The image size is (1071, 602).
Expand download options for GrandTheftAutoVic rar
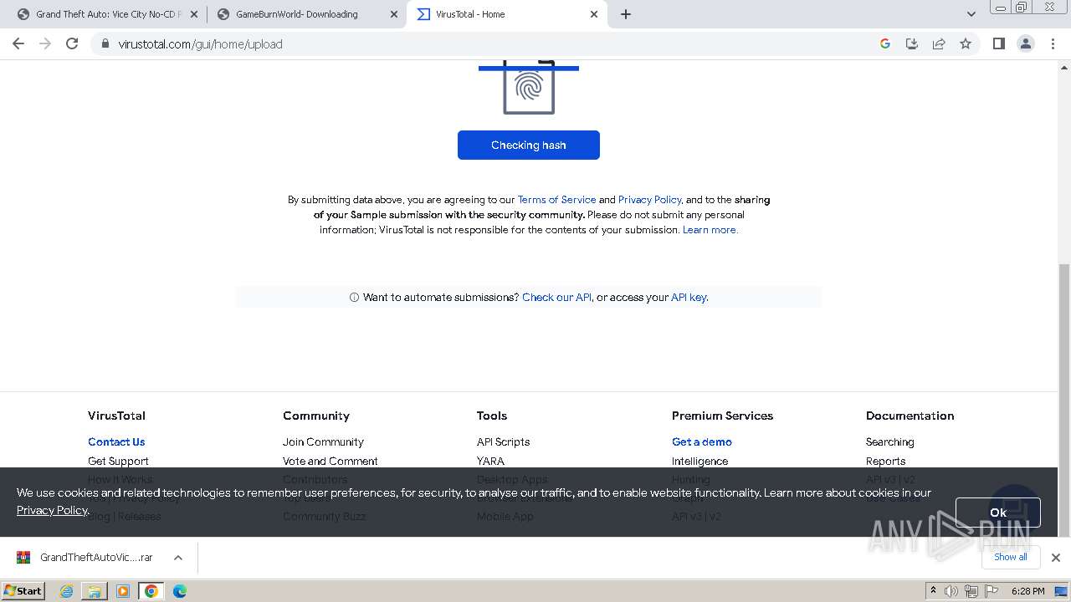pos(178,558)
